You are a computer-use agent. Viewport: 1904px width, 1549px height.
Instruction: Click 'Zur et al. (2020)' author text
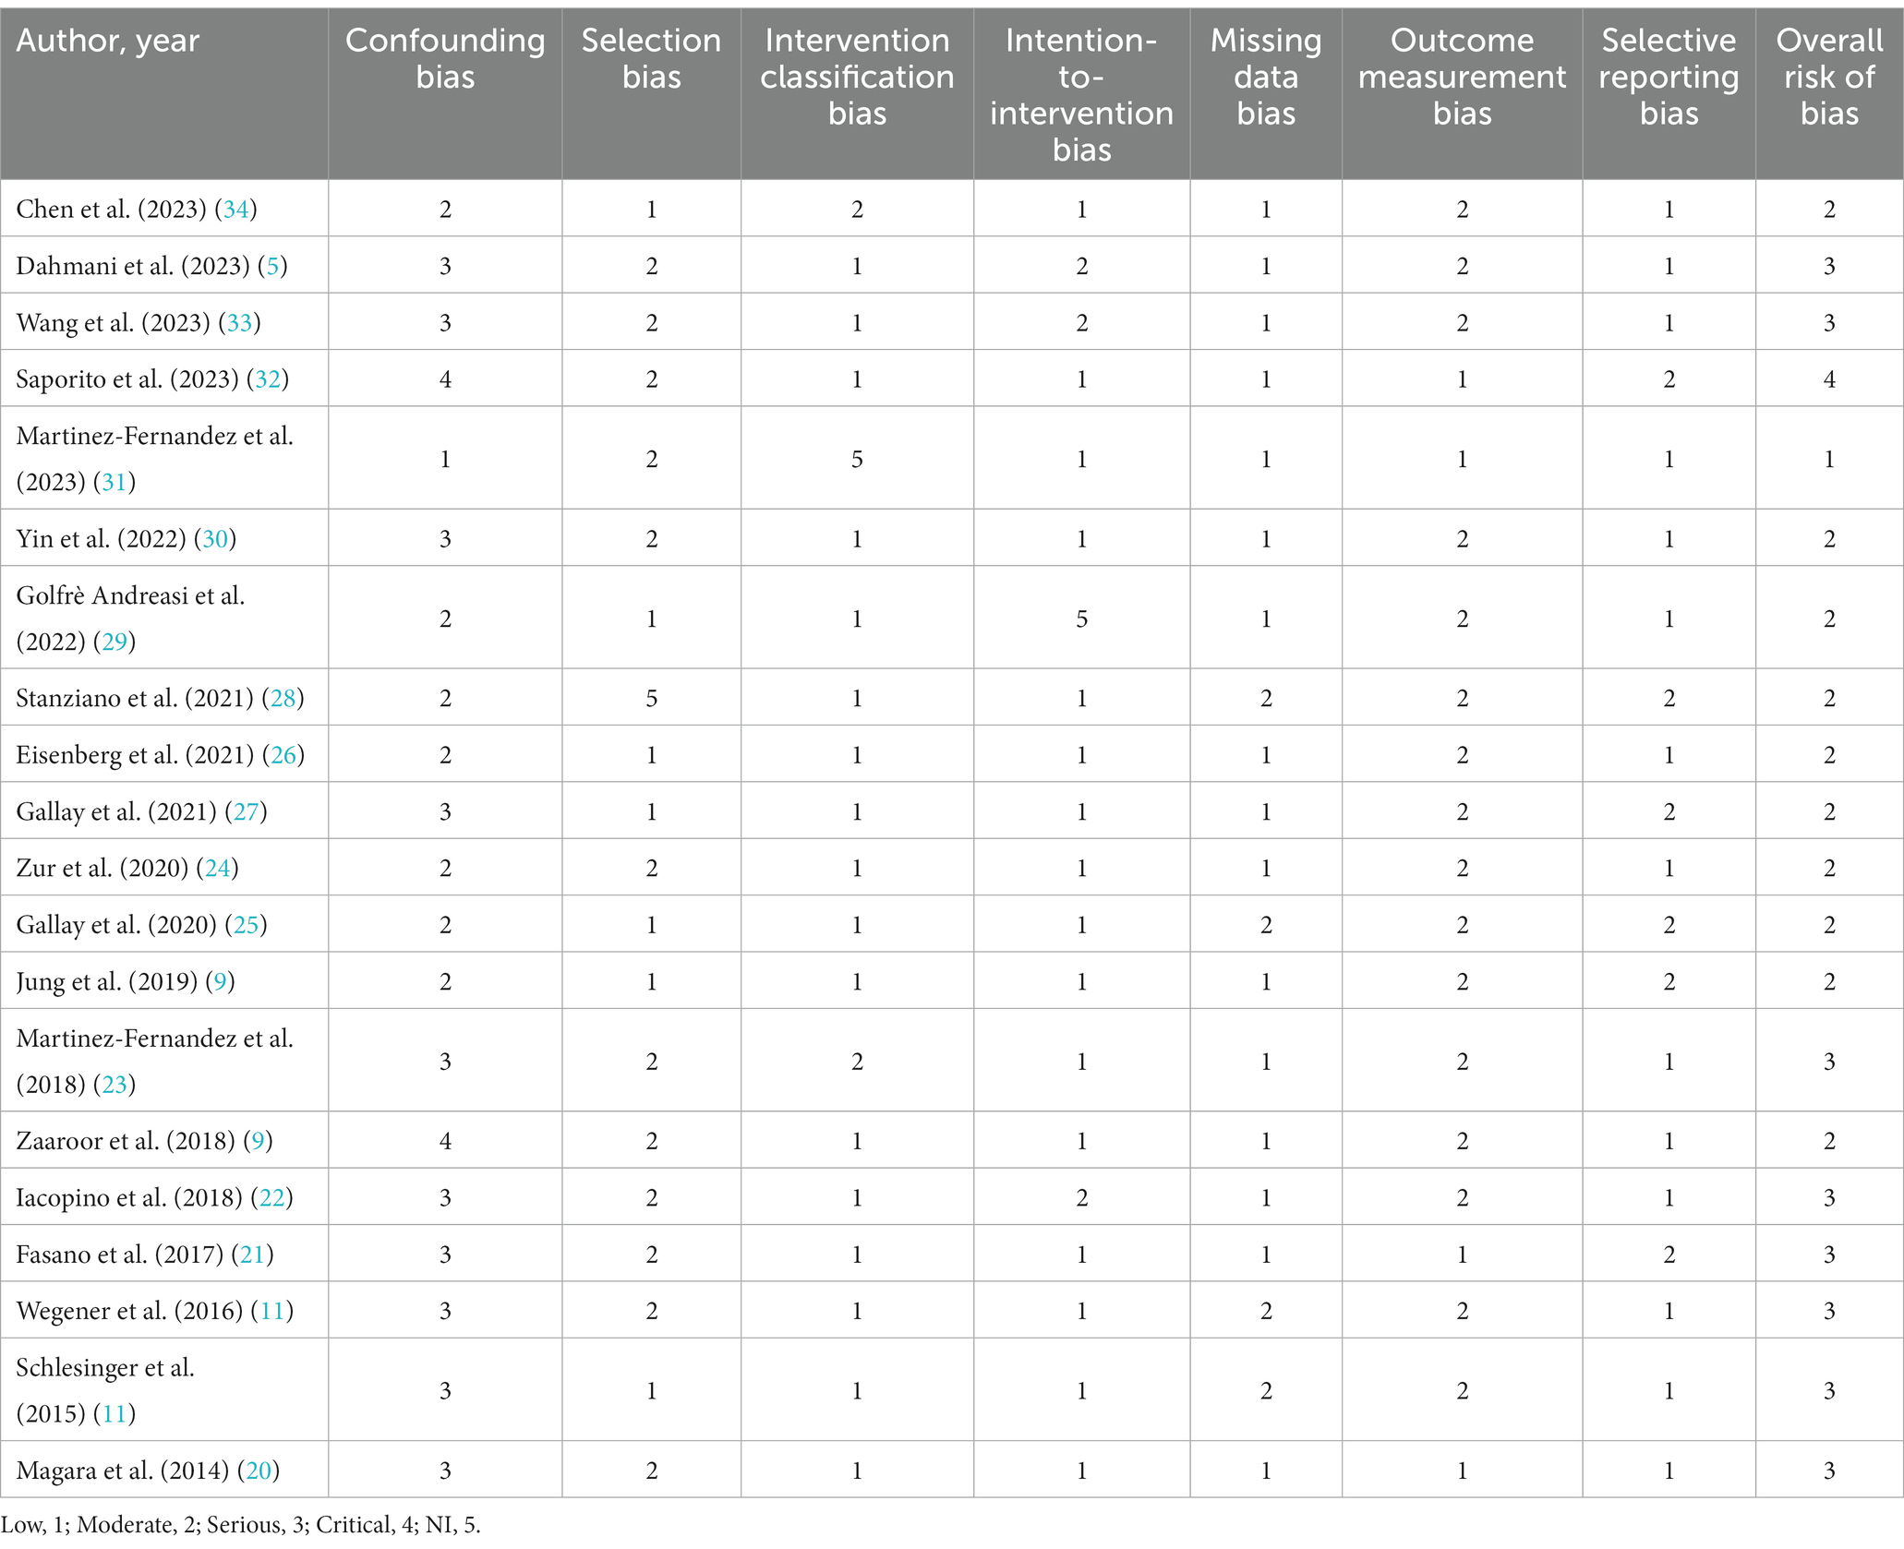click(x=102, y=868)
